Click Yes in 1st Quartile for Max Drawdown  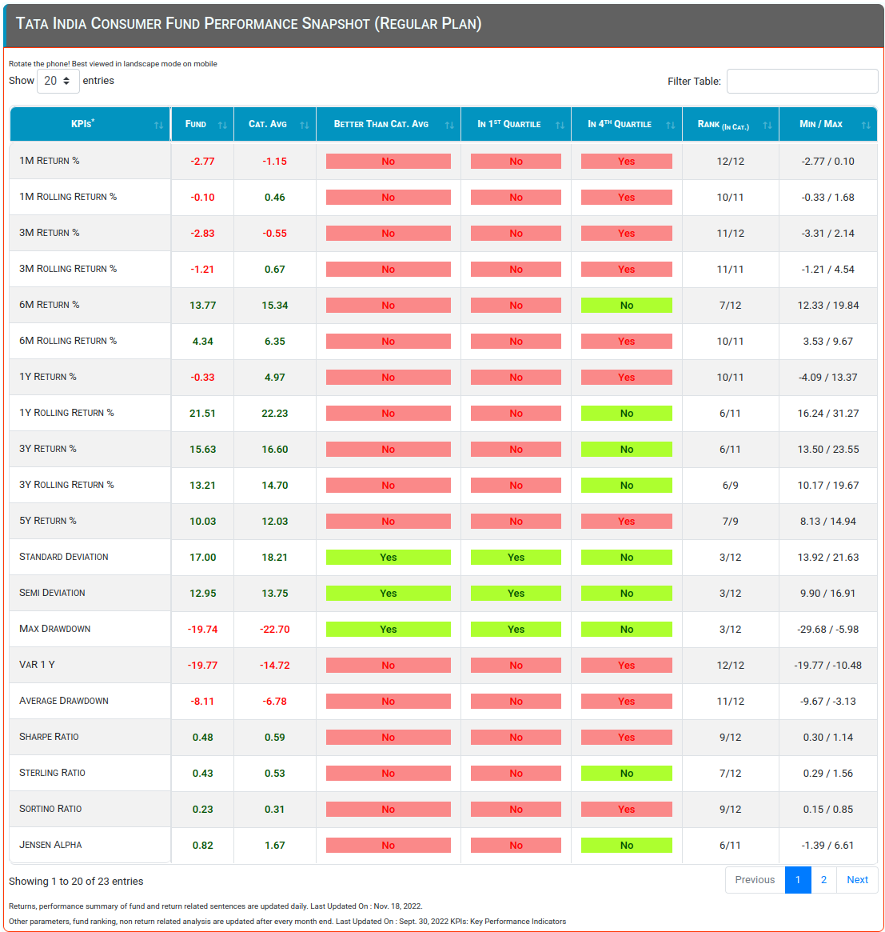tap(516, 629)
